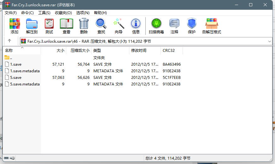Sort by 修改时间 column header
The image size is (275, 164).
145,51
